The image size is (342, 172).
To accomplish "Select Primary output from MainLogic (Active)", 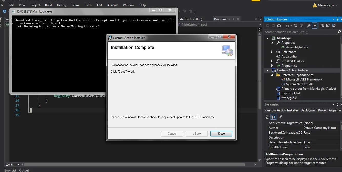I will 308,89.
